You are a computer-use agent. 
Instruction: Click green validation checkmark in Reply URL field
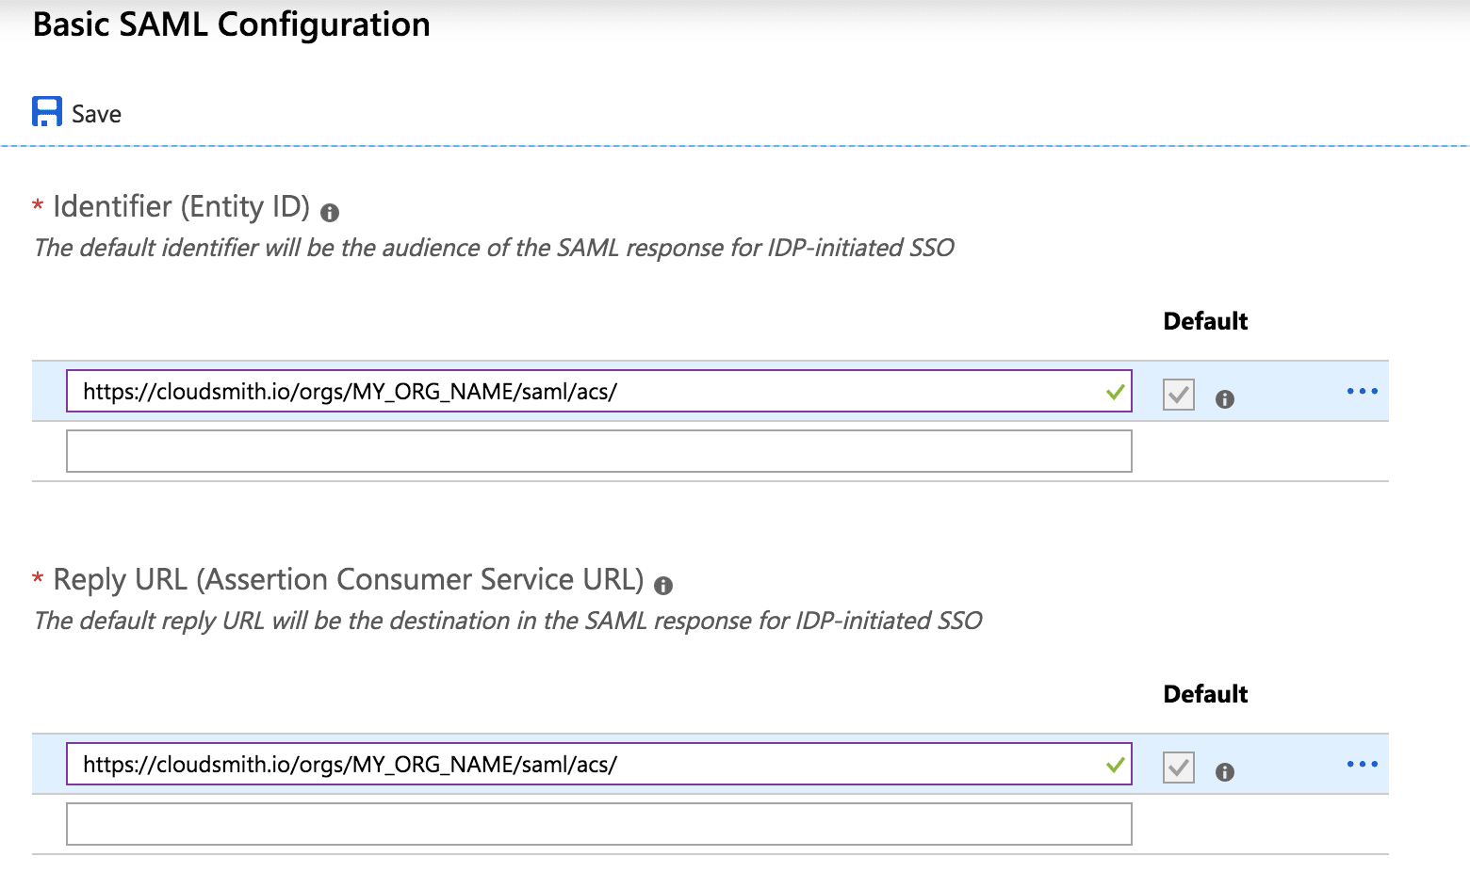[x=1116, y=765]
